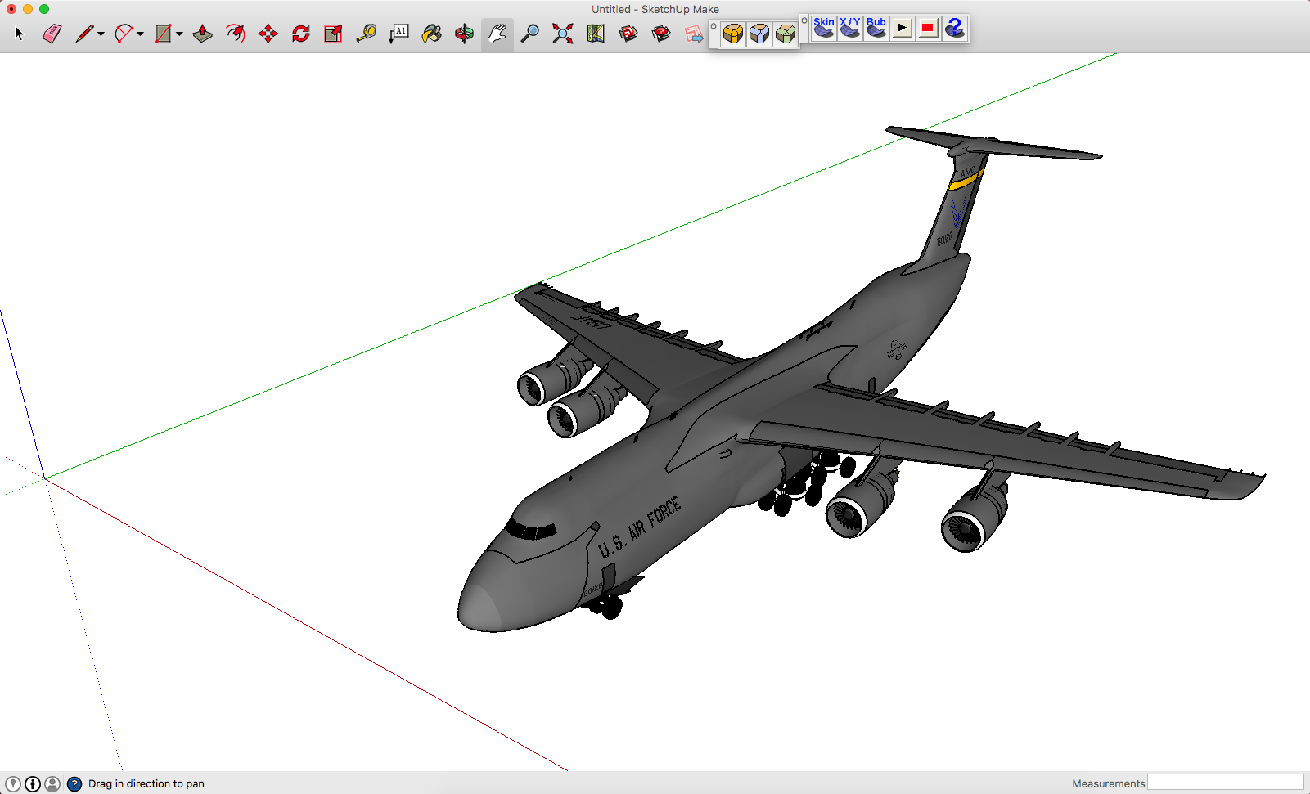Pick the Rotate tool
This screenshot has width=1310, height=794.
(x=301, y=34)
